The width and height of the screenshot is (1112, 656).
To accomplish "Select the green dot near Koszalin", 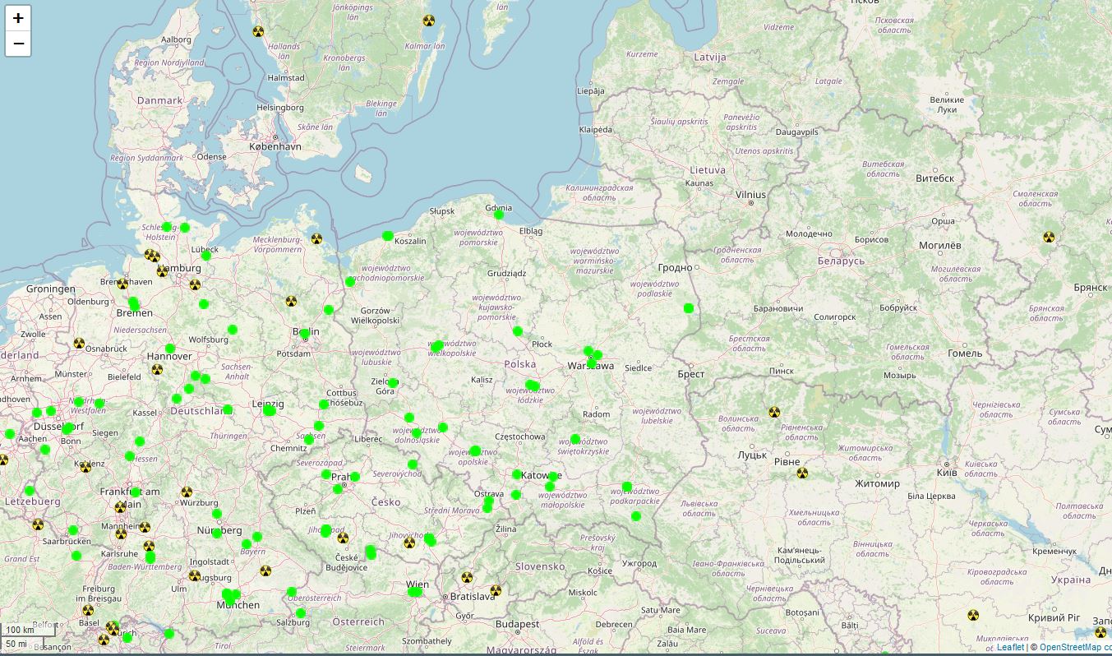I will [x=388, y=236].
